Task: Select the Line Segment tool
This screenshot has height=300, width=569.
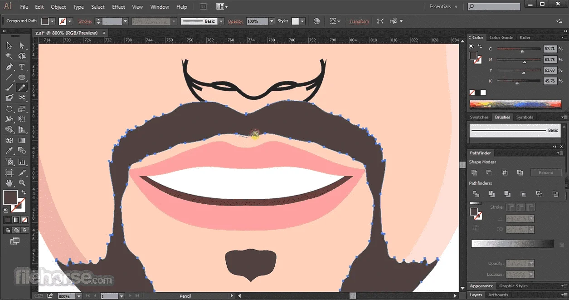Action: [x=9, y=77]
